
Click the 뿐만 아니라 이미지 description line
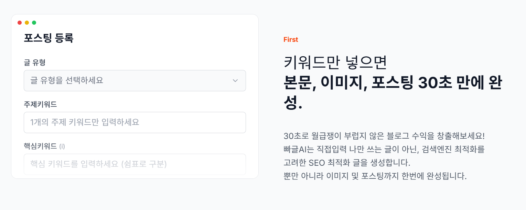coord(375,176)
